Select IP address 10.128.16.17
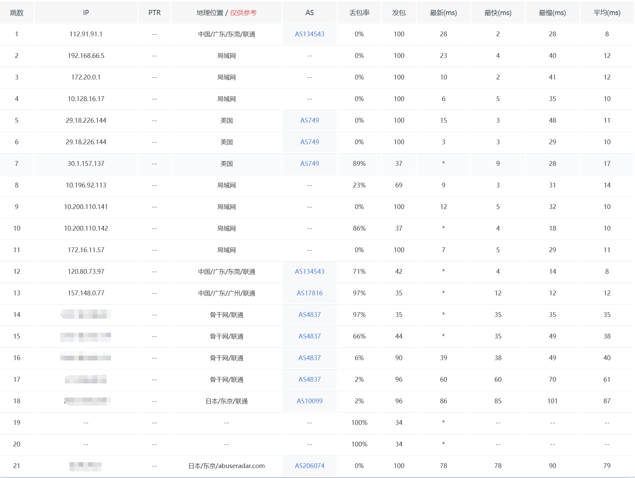 click(x=86, y=99)
